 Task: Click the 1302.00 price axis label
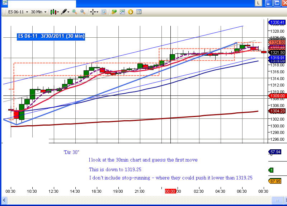click(278, 119)
